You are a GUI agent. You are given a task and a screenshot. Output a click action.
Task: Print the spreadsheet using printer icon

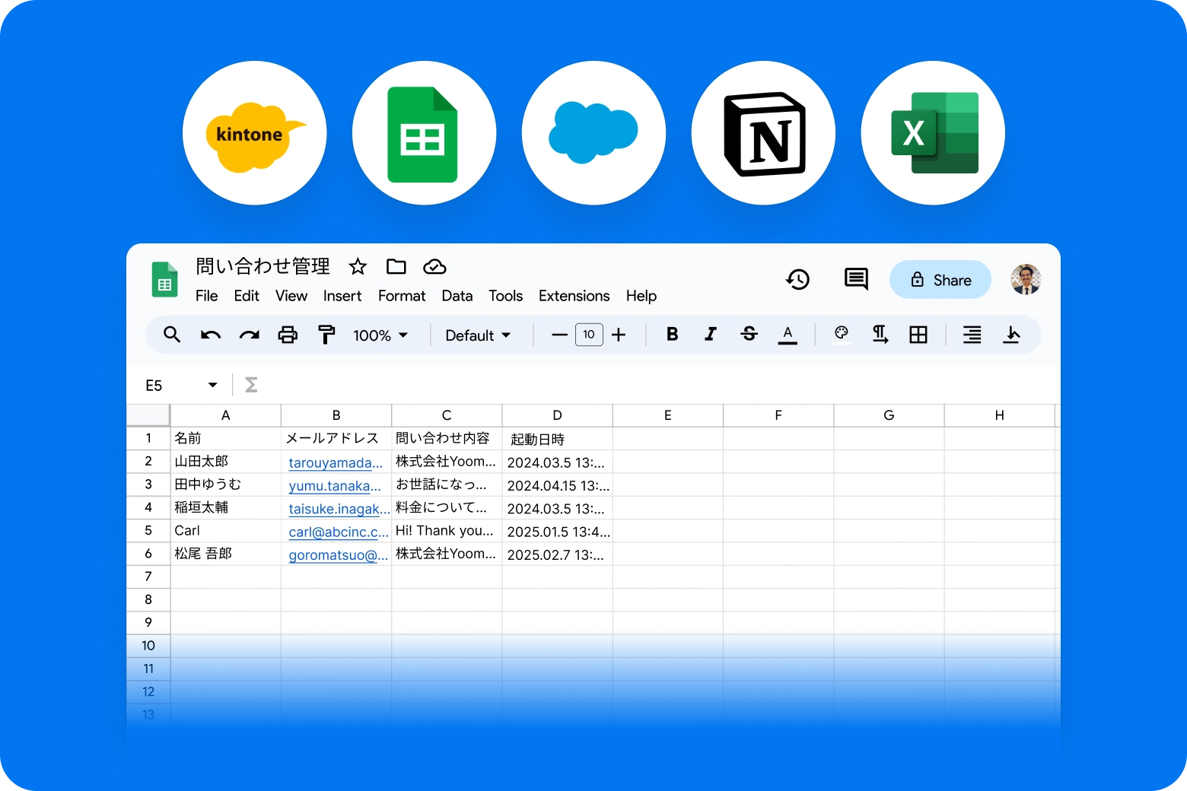tap(288, 335)
